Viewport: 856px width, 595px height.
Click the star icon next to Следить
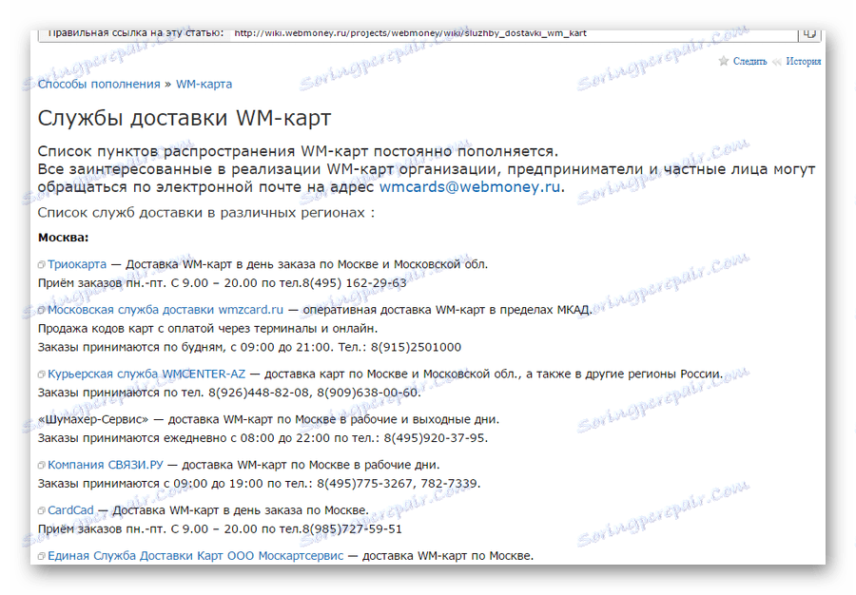coord(724,61)
